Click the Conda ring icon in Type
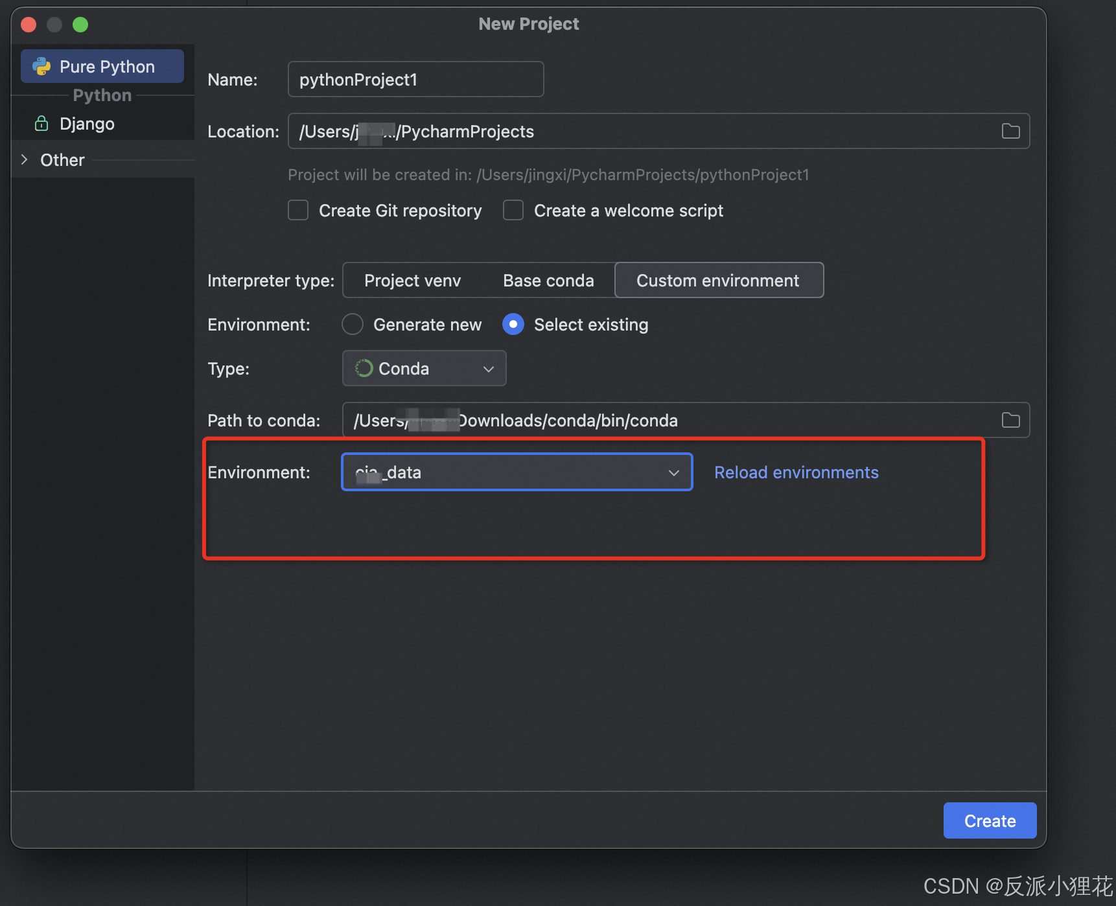 click(364, 368)
